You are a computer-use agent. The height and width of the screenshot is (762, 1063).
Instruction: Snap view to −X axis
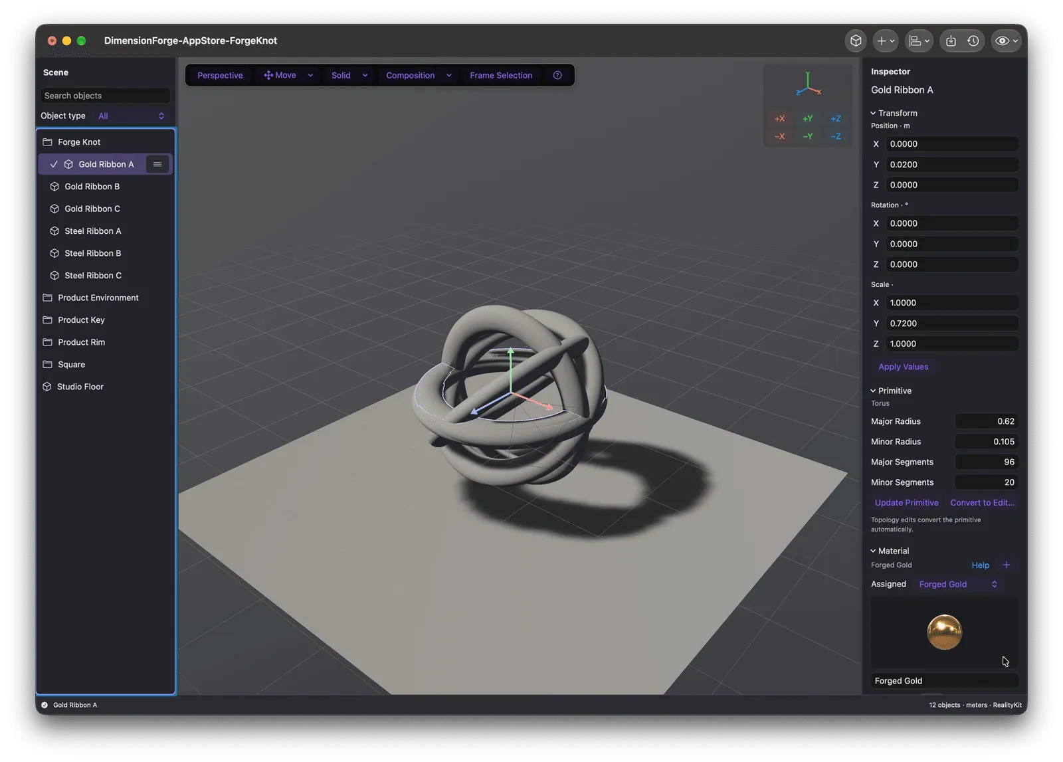(x=780, y=136)
